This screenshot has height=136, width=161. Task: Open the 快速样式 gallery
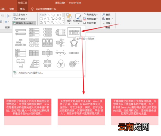tap(78, 18)
